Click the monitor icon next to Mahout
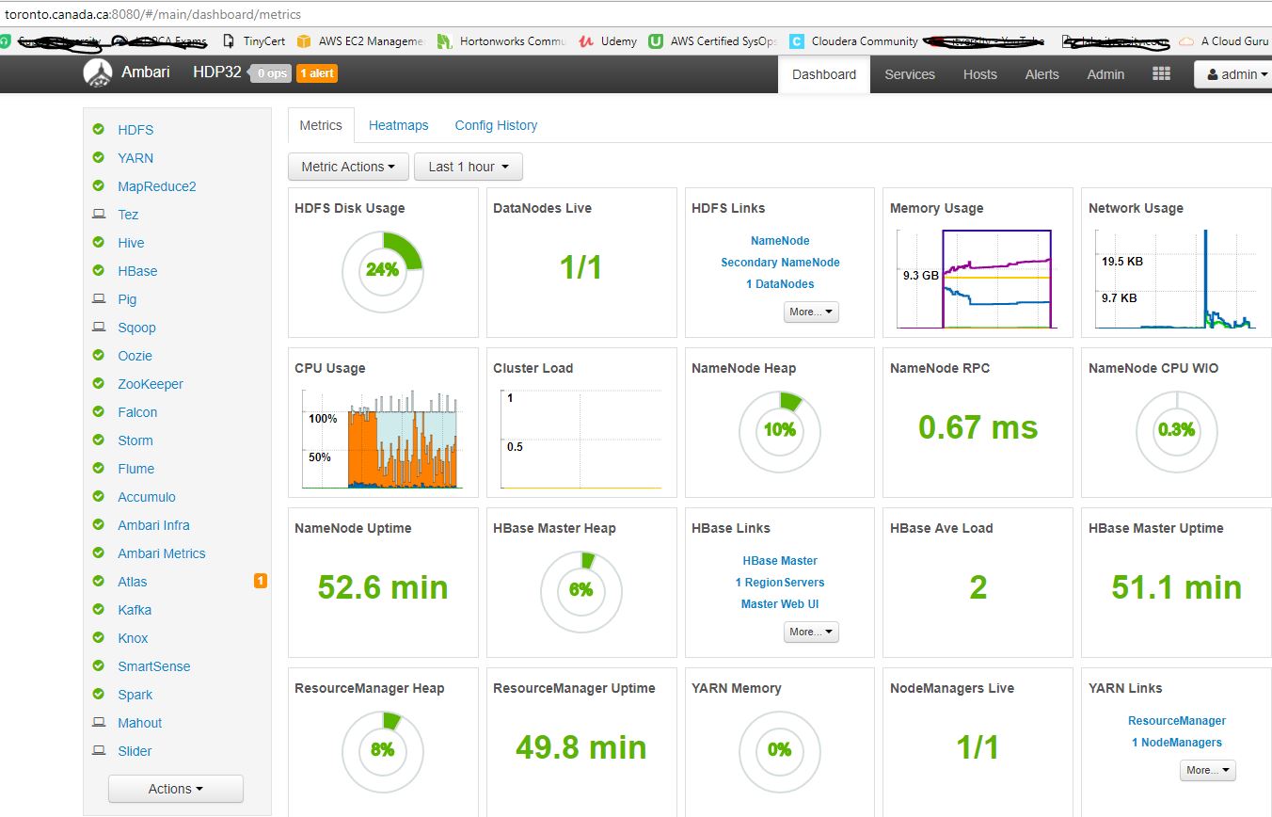This screenshot has width=1272, height=817. coord(98,722)
